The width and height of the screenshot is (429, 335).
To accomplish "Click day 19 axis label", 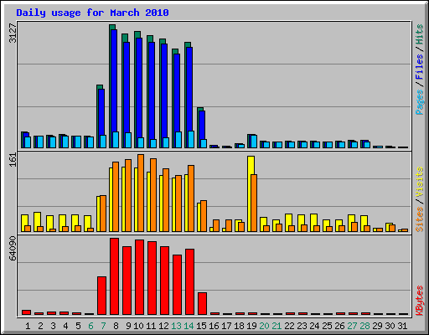I will pyautogui.click(x=251, y=326).
